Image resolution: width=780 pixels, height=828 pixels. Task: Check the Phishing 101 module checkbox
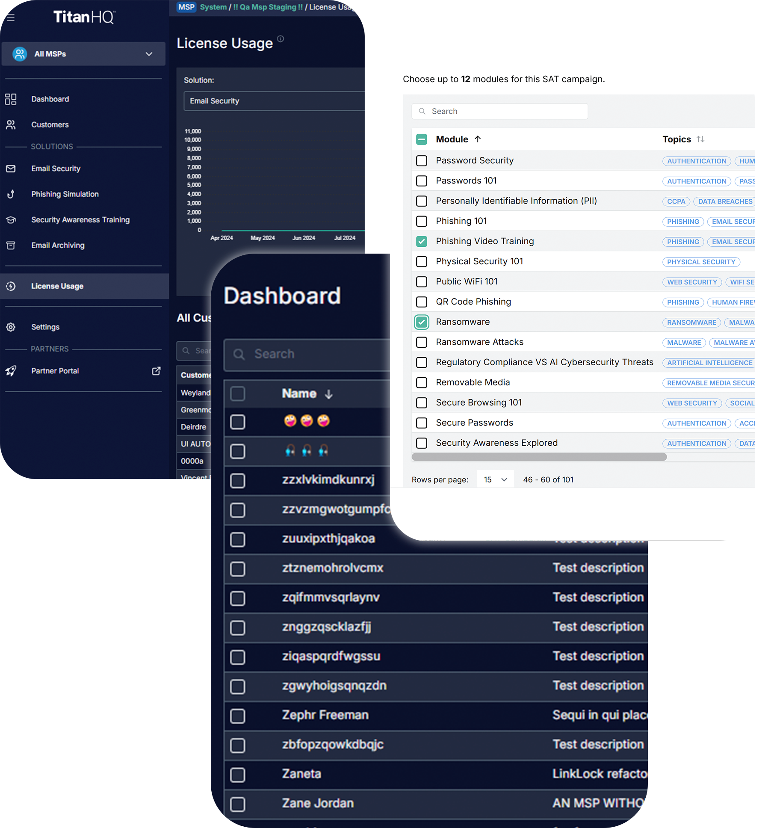[x=422, y=221]
